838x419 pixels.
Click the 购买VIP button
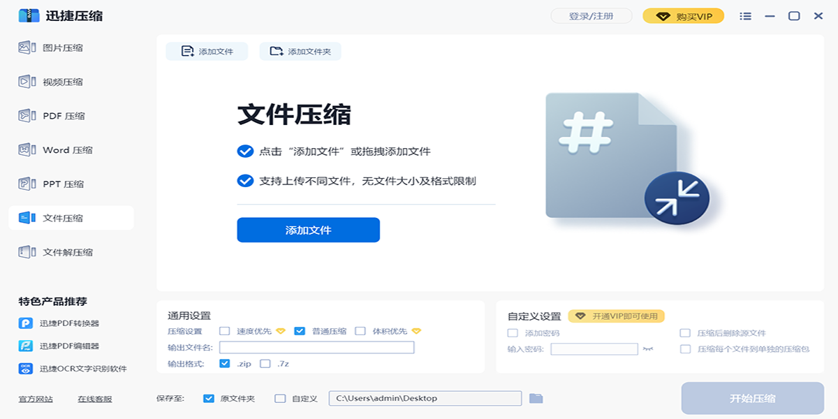(683, 16)
